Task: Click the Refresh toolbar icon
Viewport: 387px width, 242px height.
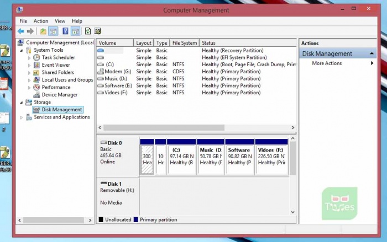Action: (x=87, y=31)
